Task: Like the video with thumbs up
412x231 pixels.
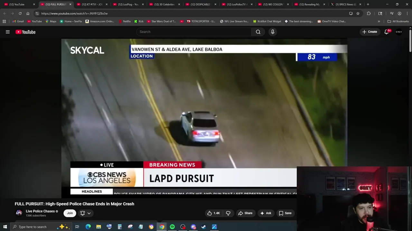Action: pos(214,213)
